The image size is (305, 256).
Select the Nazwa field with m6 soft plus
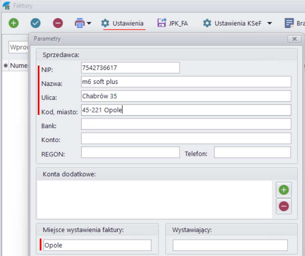[186, 82]
